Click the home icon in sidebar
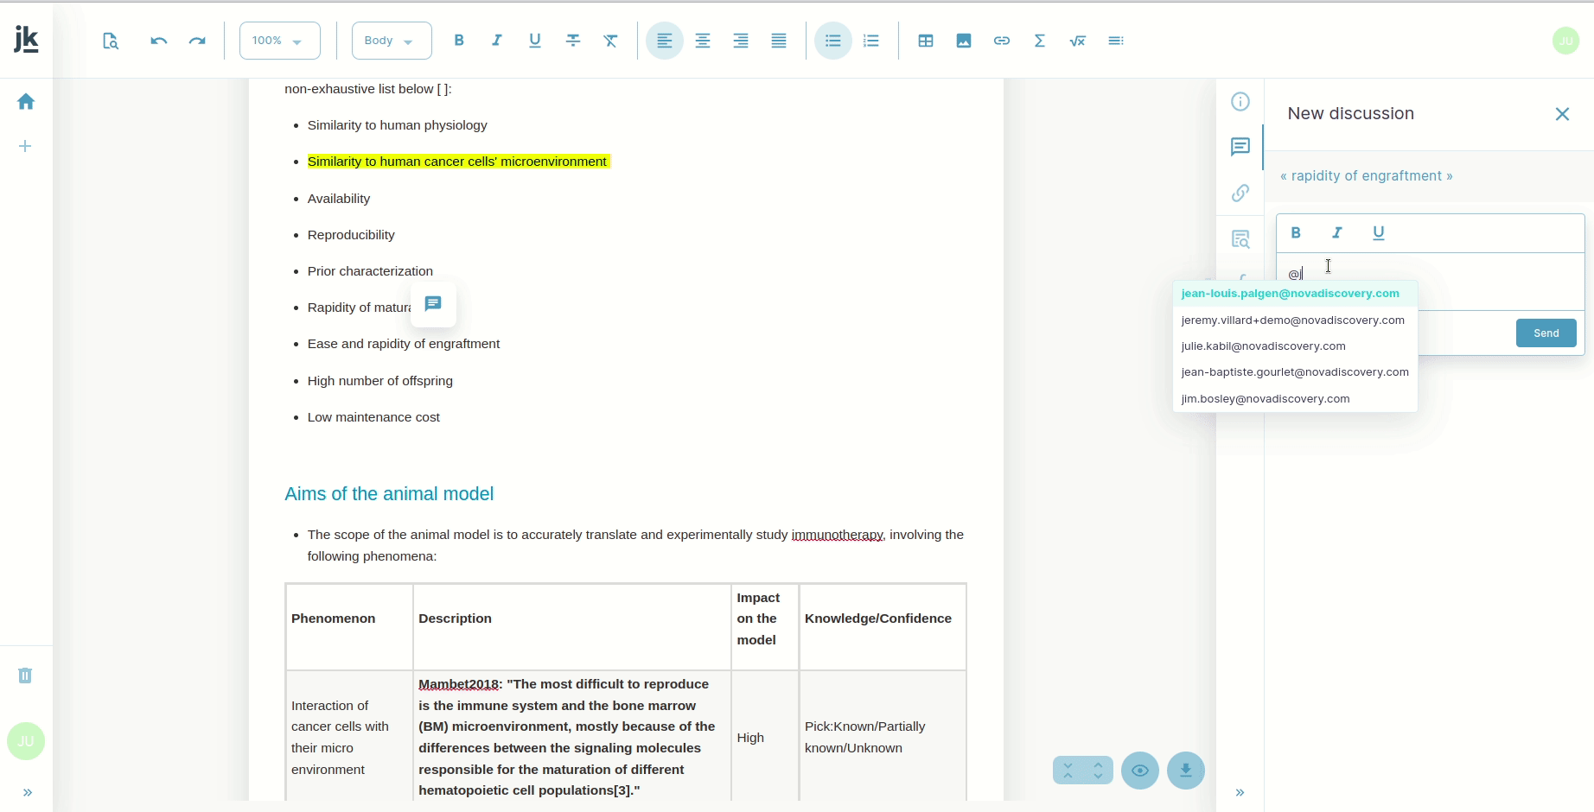Image resolution: width=1594 pixels, height=812 pixels. click(26, 102)
